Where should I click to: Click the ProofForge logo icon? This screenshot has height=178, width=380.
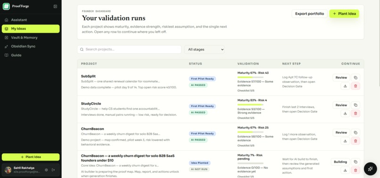pyautogui.click(x=6, y=6)
